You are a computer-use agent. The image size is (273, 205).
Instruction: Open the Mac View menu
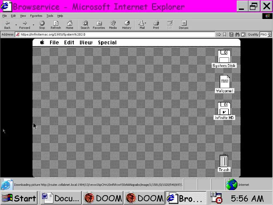coord(86,42)
